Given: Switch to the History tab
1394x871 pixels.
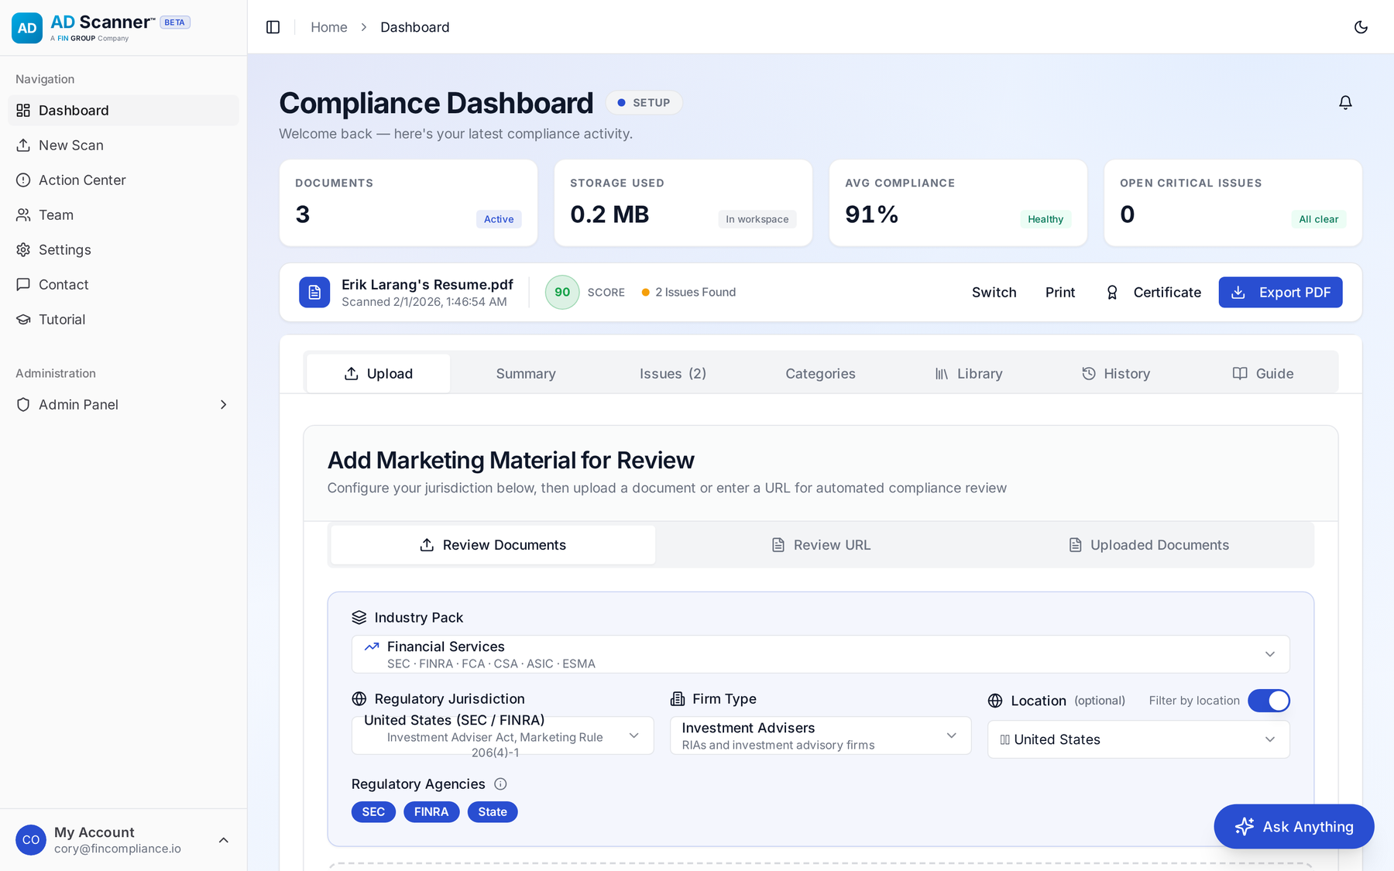Looking at the screenshot, I should (1115, 373).
